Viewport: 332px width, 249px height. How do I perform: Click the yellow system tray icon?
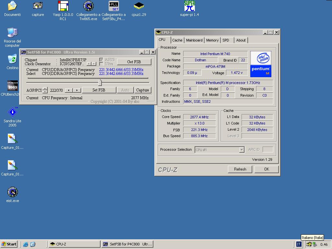pyautogui.click(x=309, y=244)
